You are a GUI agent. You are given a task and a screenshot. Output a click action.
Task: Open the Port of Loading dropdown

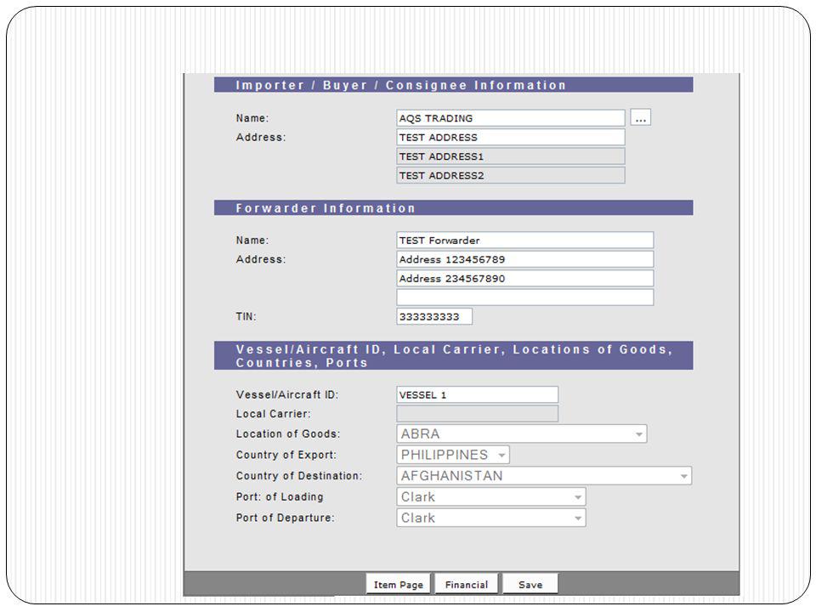pos(490,496)
